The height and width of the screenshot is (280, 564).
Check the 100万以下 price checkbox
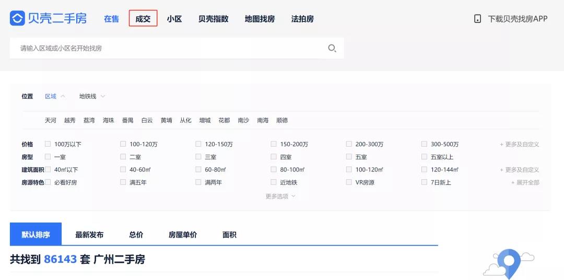tap(48, 144)
